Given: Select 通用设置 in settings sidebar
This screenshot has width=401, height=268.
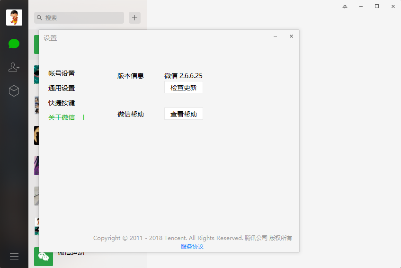Looking at the screenshot, I should click(x=62, y=88).
